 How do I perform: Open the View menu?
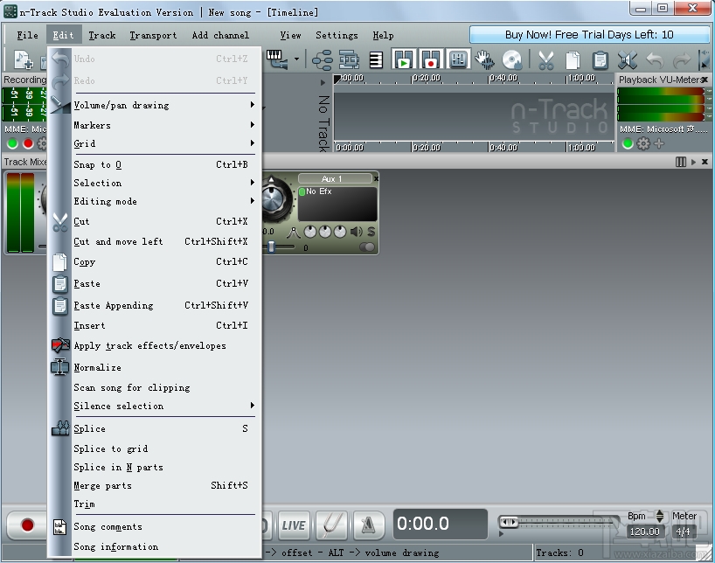tap(290, 35)
